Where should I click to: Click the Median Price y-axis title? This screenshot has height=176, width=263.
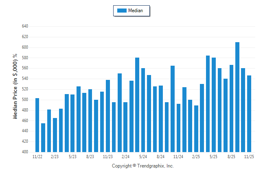pos(15,87)
